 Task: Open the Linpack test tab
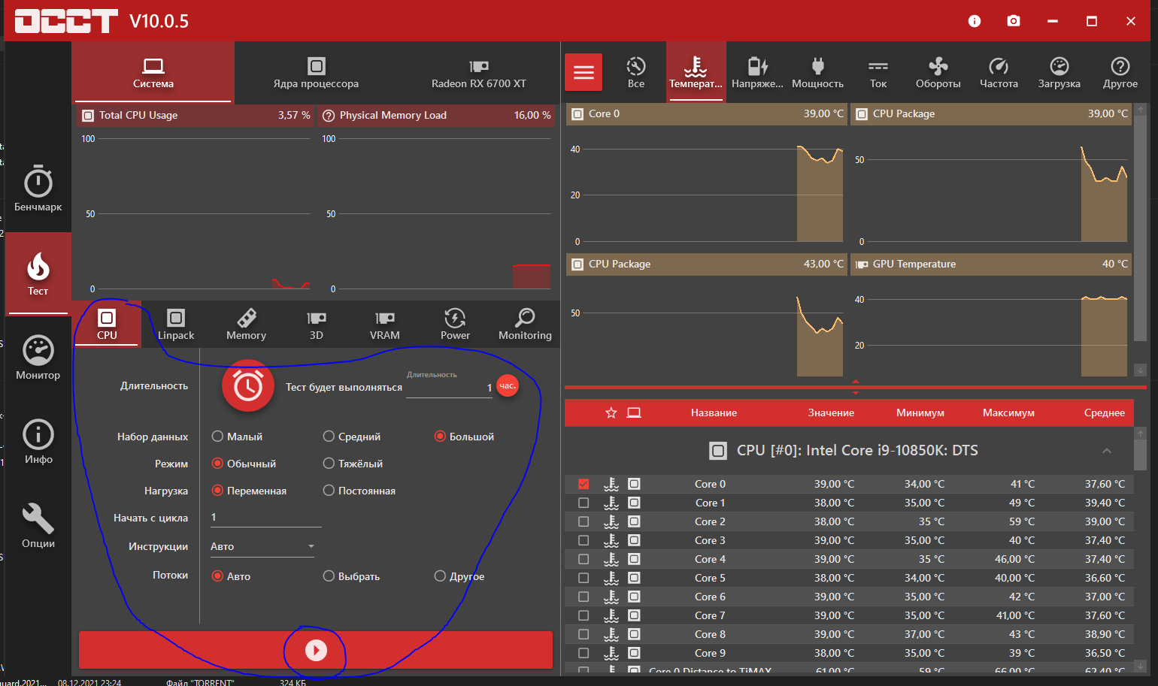tap(176, 324)
